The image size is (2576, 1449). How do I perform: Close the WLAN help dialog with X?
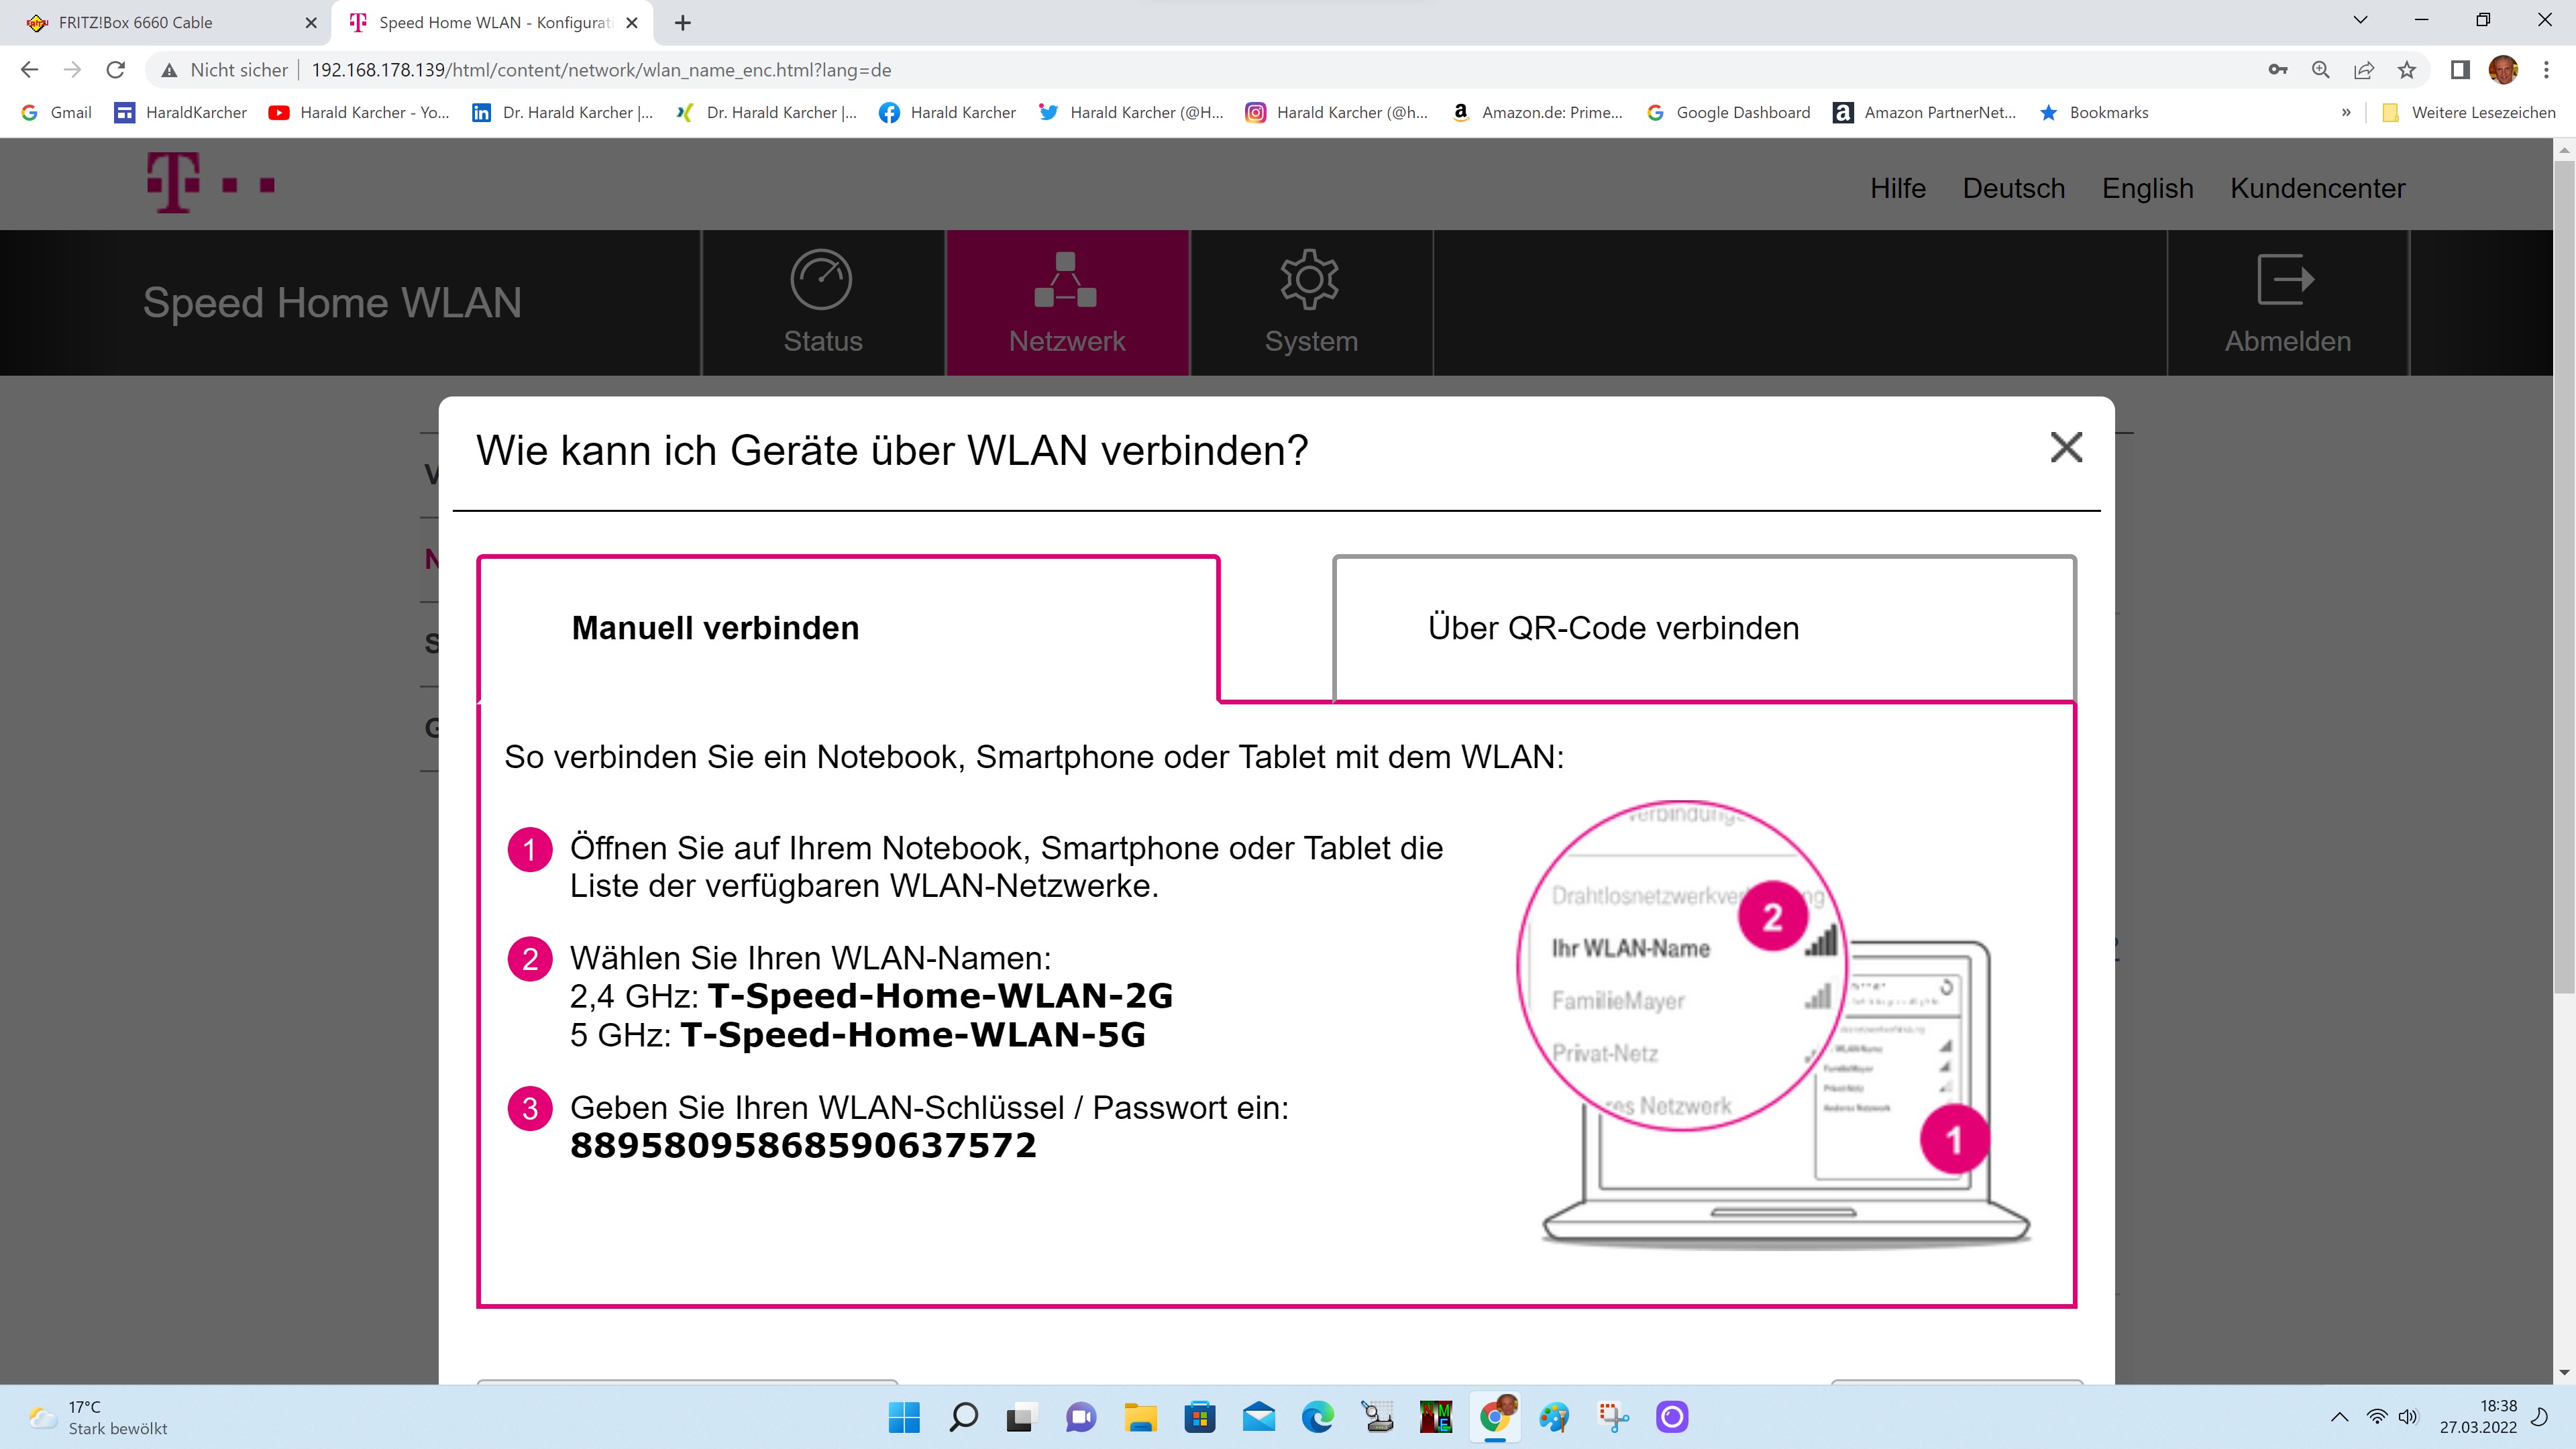2066,447
